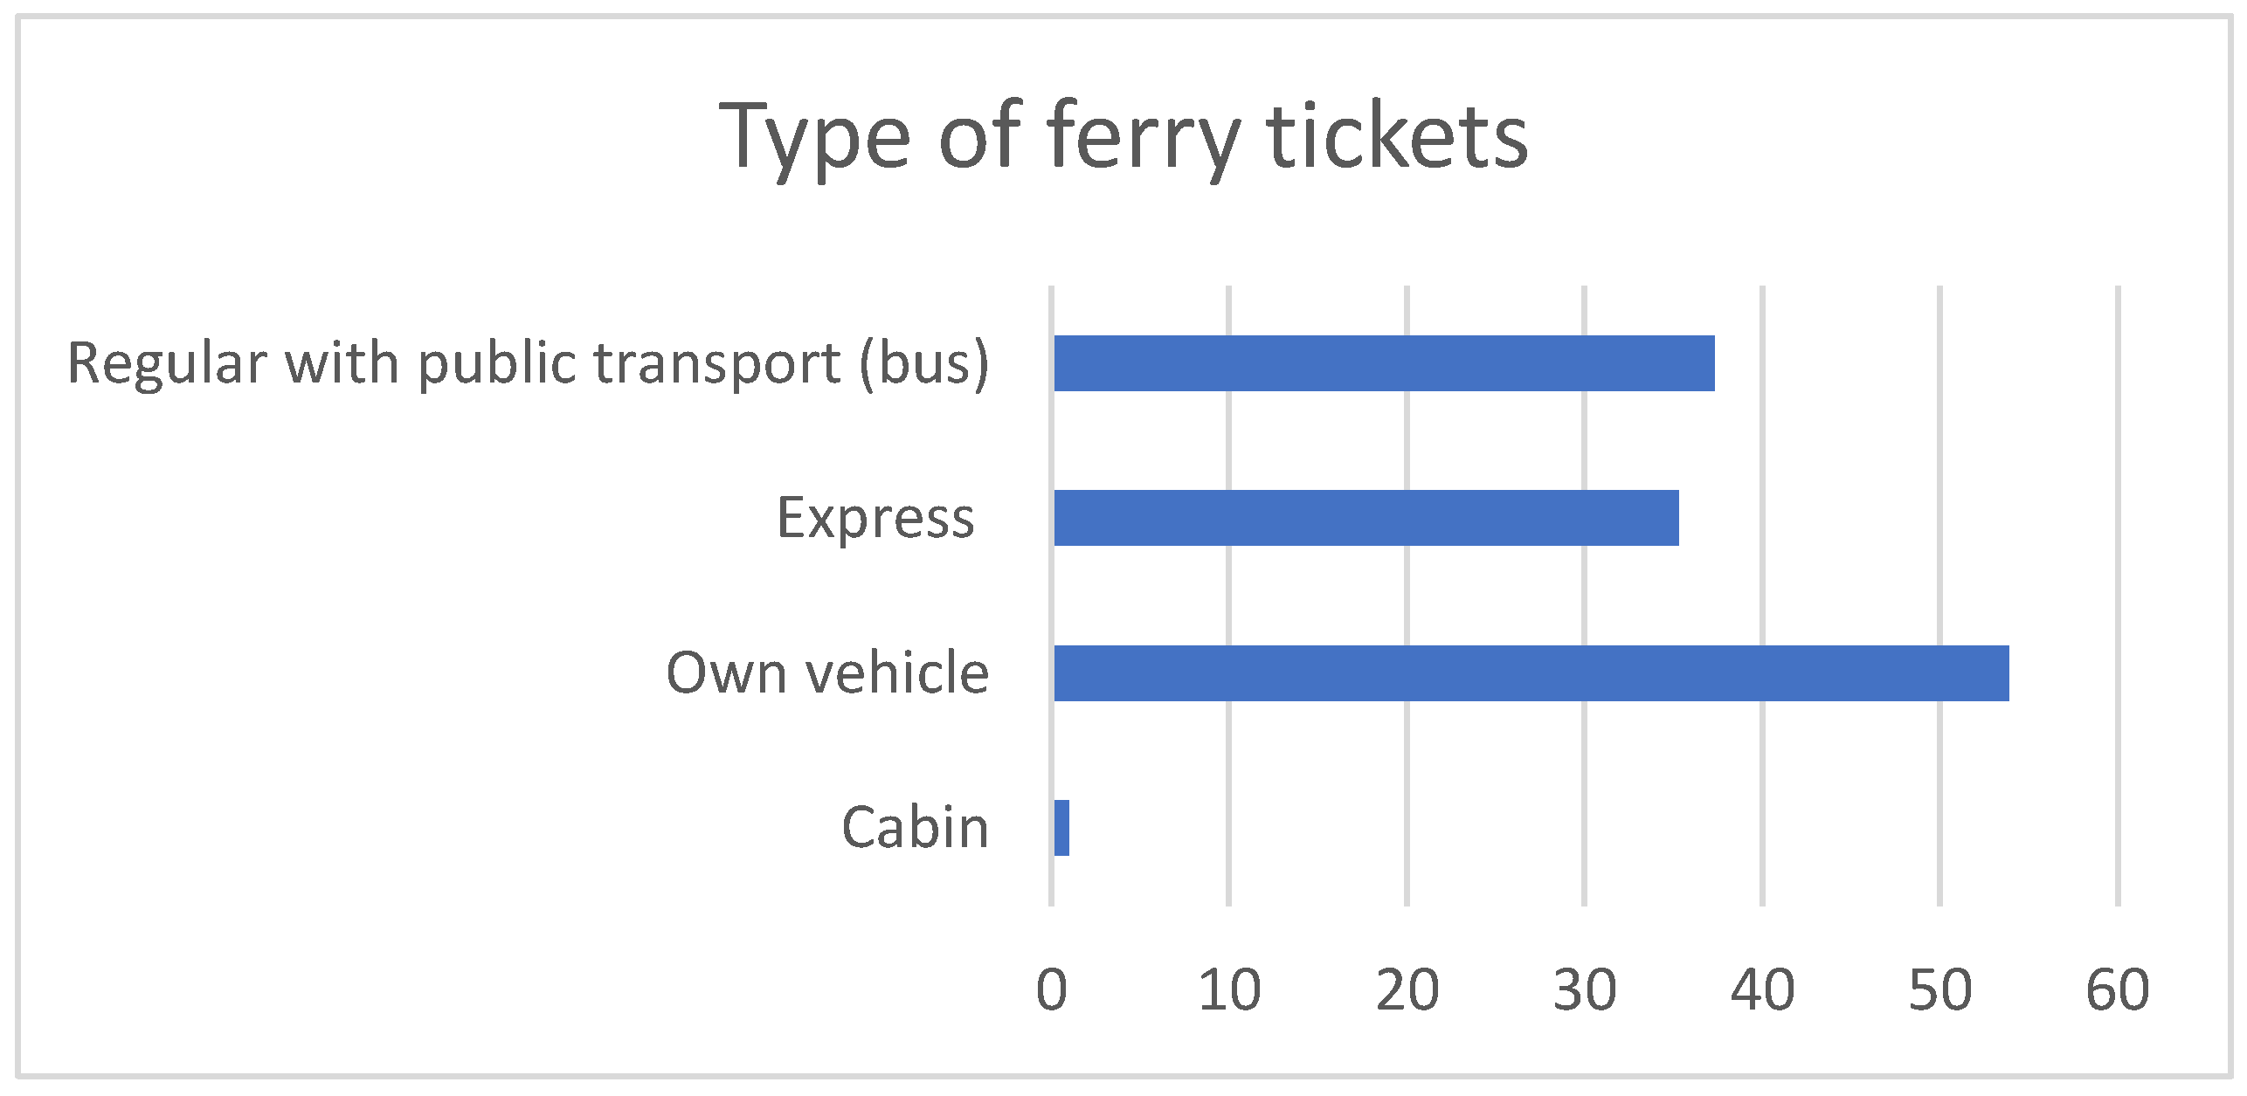Click the axis value 0

point(1051,990)
